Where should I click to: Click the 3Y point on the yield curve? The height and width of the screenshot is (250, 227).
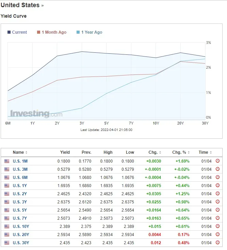pos(82,52)
